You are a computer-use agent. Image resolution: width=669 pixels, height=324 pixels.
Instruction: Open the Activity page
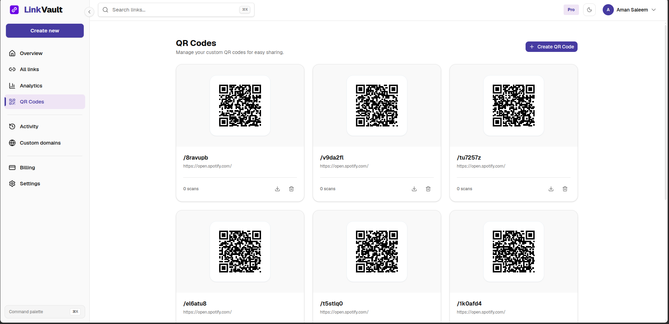click(x=45, y=126)
